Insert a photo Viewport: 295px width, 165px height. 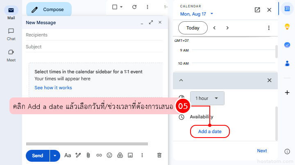(x=130, y=155)
